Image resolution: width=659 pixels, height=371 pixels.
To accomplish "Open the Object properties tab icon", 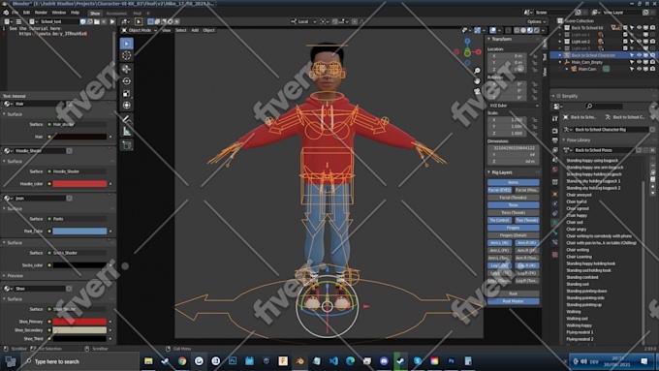I will 555,194.
